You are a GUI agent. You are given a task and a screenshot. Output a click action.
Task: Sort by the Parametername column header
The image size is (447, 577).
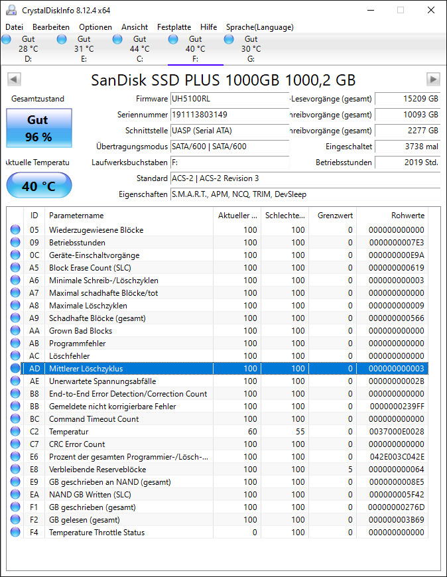tap(129, 216)
